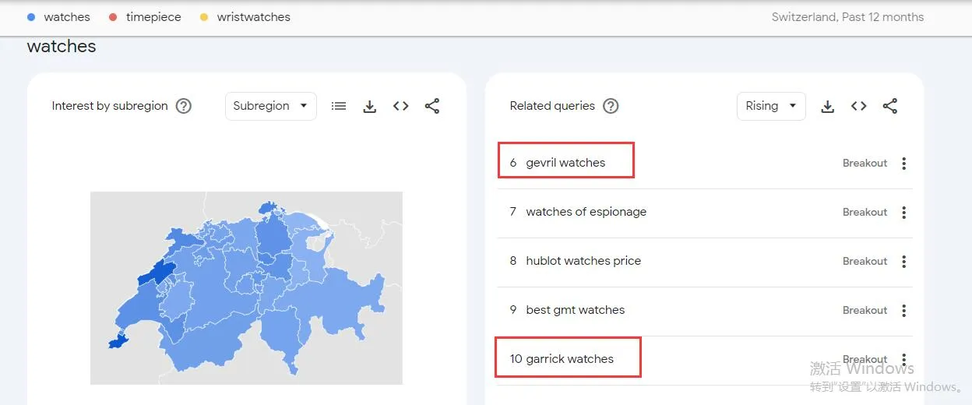Click the Interest by subregion title
The width and height of the screenshot is (972, 405).
point(110,106)
